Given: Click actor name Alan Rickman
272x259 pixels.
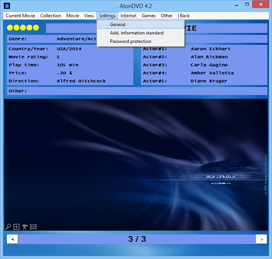Looking at the screenshot, I should 209,57.
